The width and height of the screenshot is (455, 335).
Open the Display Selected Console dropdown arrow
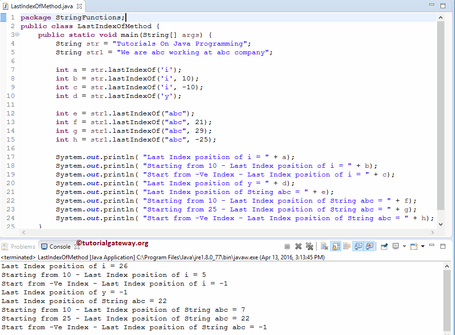pos(403,246)
